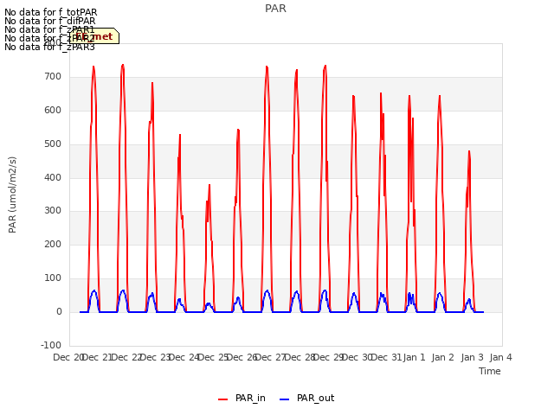Click the PAR (umol/m2/s) y-axis label
The width and height of the screenshot is (554, 415).
point(12,195)
